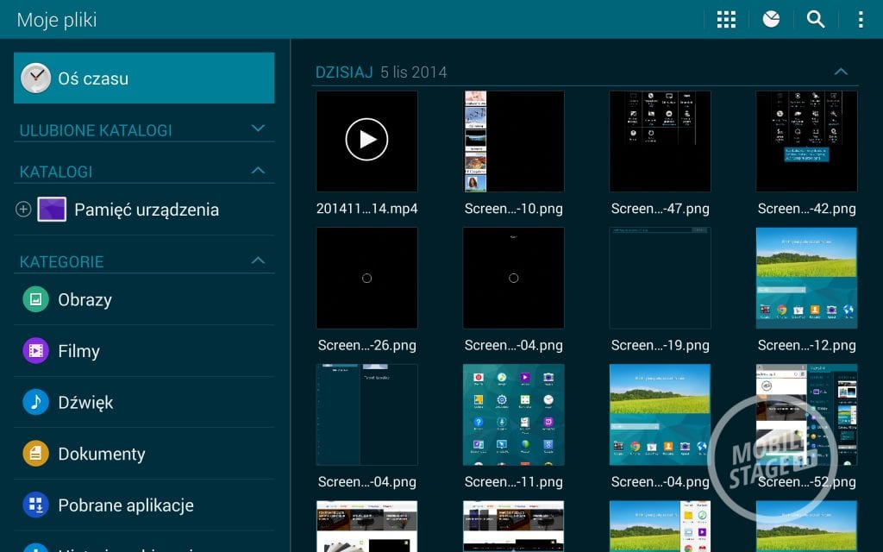The height and width of the screenshot is (552, 883).
Task: Tap the search magnifier icon
Action: tap(816, 19)
